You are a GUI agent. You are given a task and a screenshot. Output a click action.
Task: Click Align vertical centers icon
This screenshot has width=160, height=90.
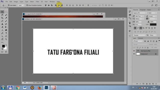click(49, 5)
